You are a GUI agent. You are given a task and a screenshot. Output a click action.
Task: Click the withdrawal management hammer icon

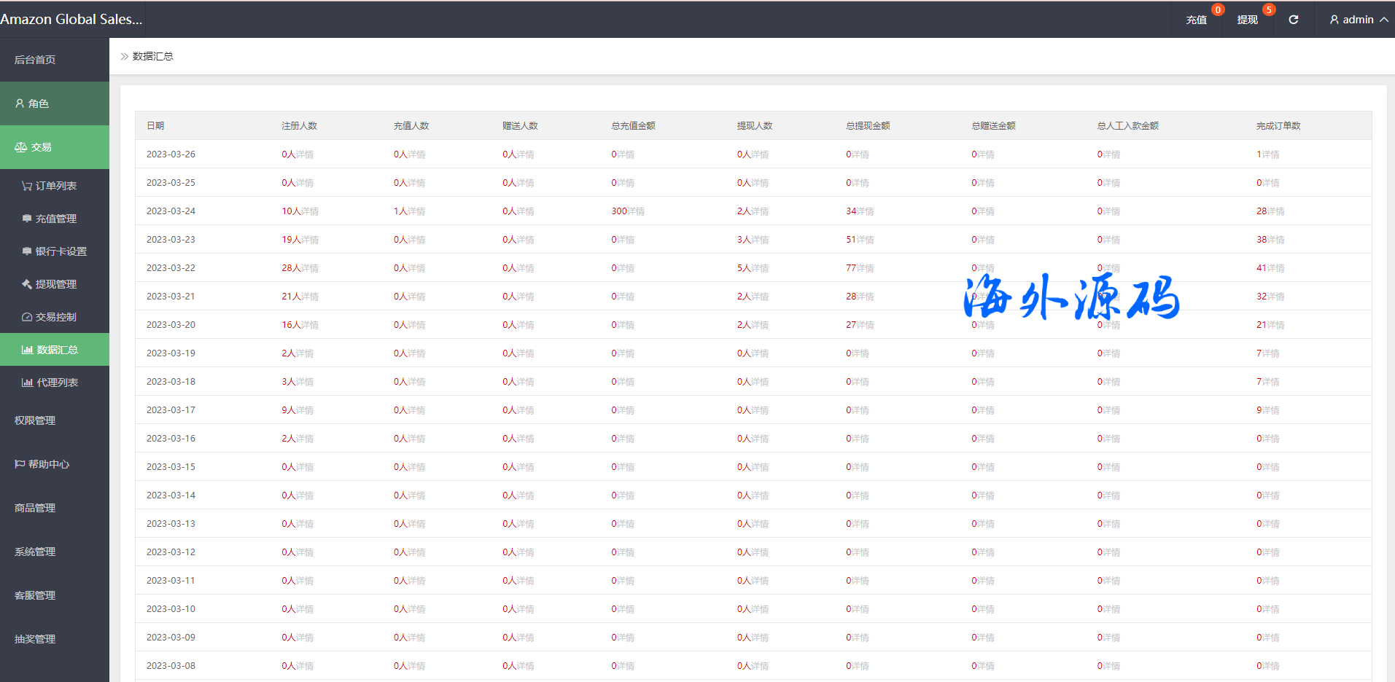[27, 284]
